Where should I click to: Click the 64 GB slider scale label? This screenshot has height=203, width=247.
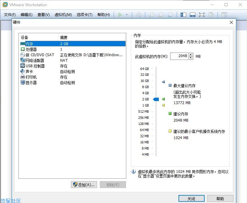click(144, 69)
